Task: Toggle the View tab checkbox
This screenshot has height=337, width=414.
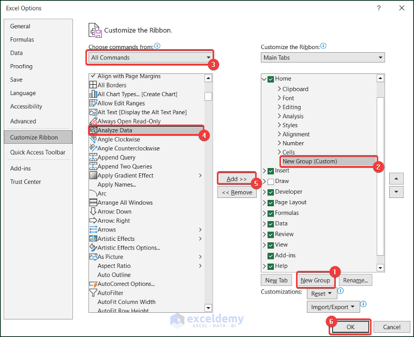Action: (x=270, y=245)
